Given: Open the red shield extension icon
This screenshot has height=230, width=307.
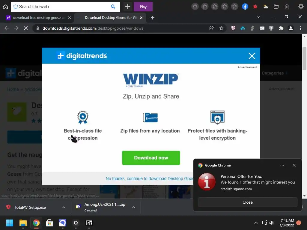Looking at the screenshot, I should click(233, 28).
